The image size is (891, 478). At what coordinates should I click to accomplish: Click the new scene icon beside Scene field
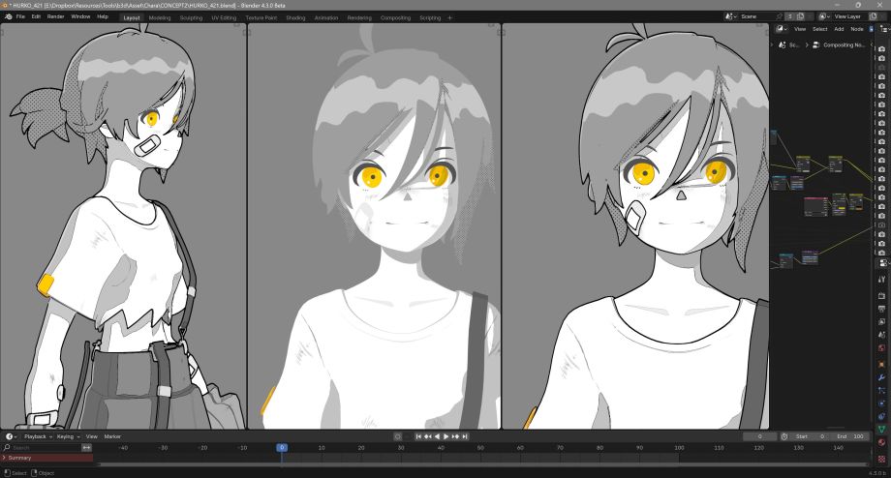(x=788, y=16)
